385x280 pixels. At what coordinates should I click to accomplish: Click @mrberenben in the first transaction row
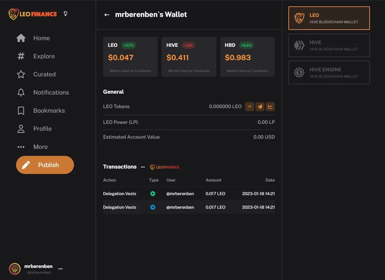pos(180,194)
